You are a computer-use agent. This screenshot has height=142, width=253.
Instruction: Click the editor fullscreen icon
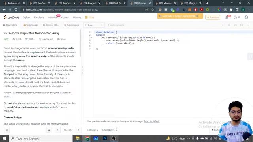click(248, 25)
